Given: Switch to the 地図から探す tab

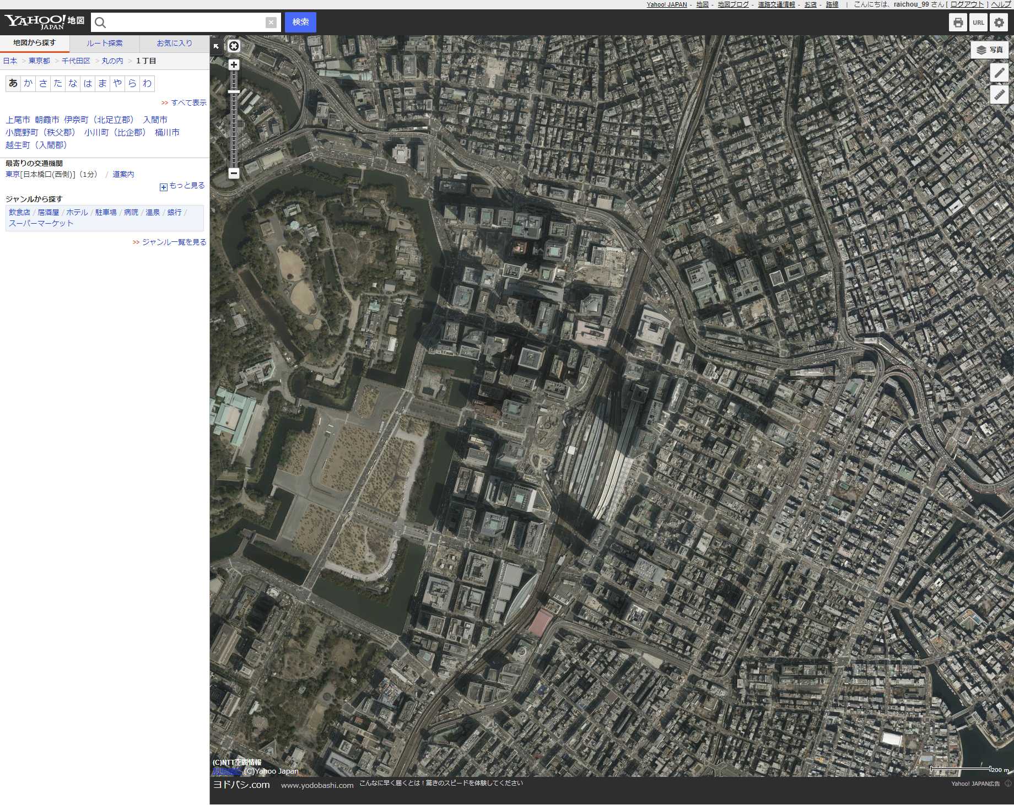Looking at the screenshot, I should click(x=35, y=43).
